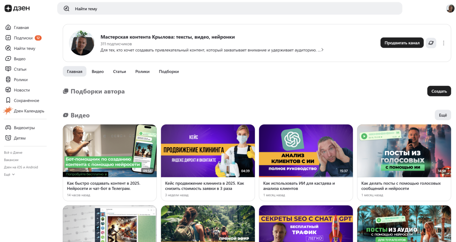Click the Статьи sidebar icon
This screenshot has width=456, height=242.
pos(8,69)
